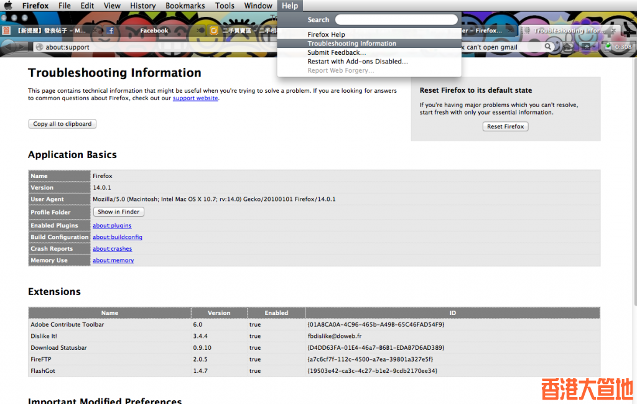Choose Submit Feedback… menu entry
This screenshot has height=404, width=637.
370,52
